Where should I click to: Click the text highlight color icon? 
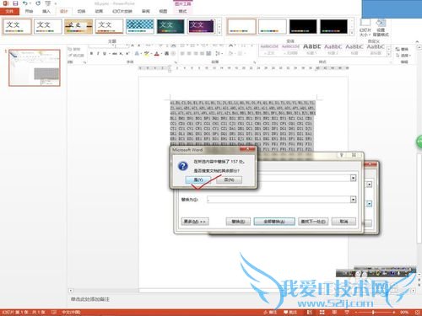pos(146,53)
